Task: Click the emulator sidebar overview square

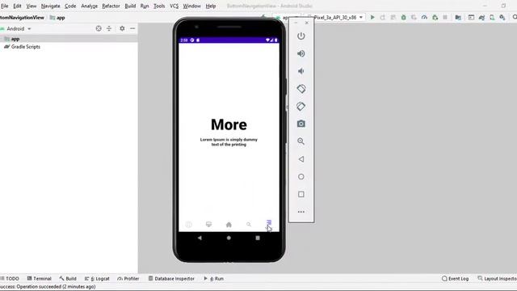Action: 301,194
